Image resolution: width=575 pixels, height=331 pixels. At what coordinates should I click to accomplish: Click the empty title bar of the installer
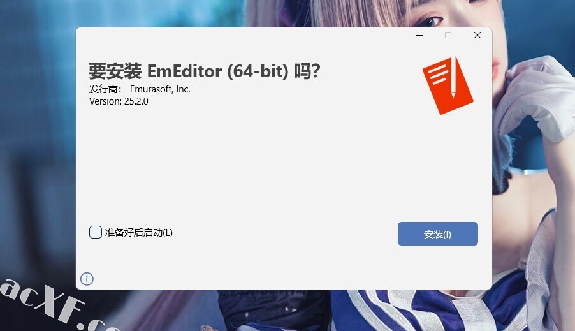[242, 35]
